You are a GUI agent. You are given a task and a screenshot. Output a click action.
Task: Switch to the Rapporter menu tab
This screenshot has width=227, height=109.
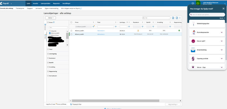pos(56,3)
